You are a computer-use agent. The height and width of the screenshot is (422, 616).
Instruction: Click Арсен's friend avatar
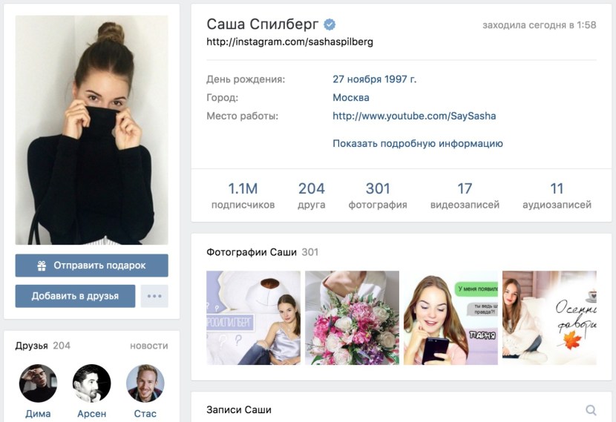pos(91,383)
